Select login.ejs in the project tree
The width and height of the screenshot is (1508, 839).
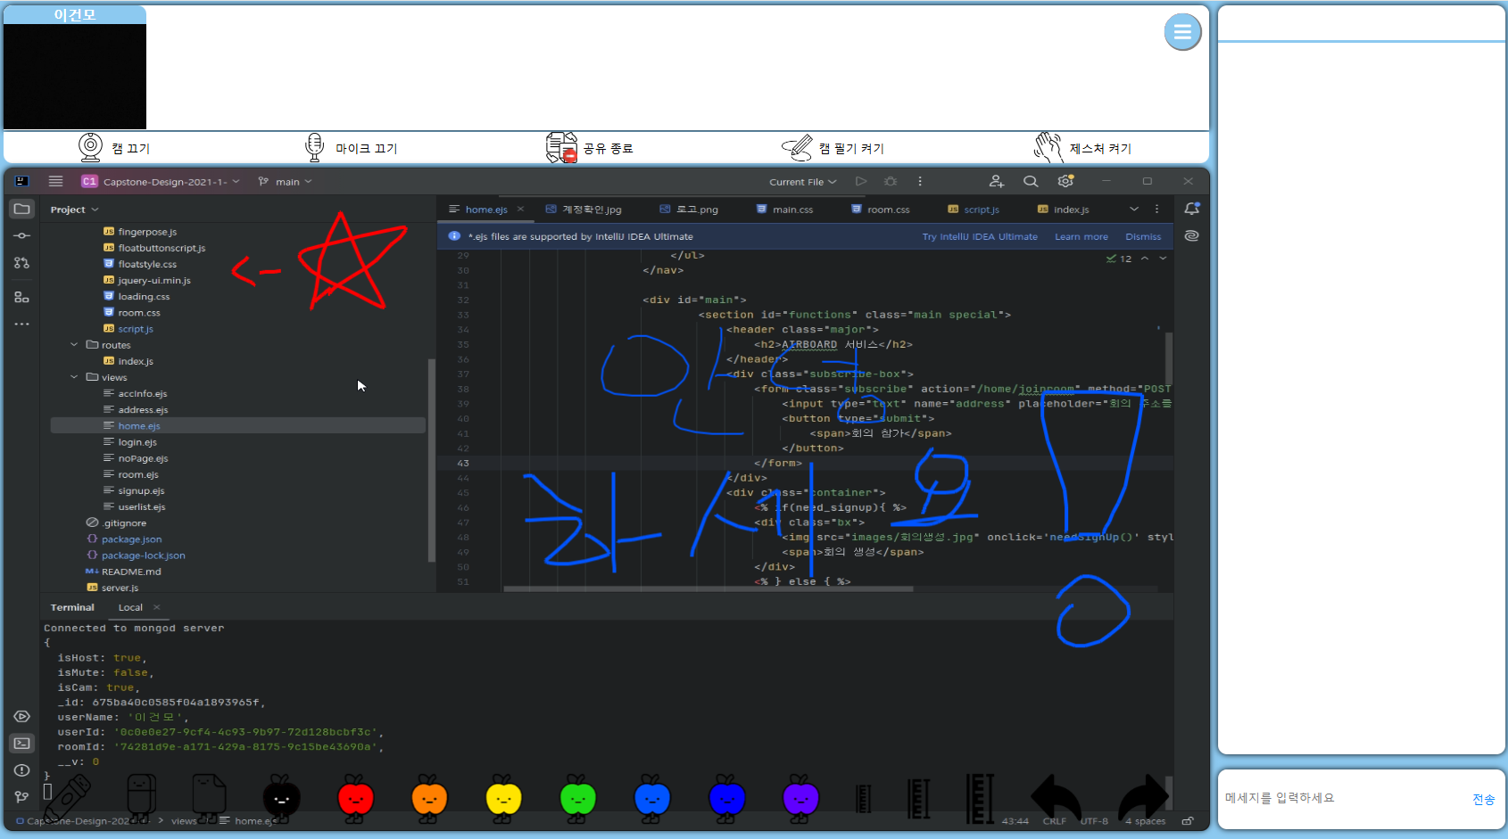[x=137, y=442]
